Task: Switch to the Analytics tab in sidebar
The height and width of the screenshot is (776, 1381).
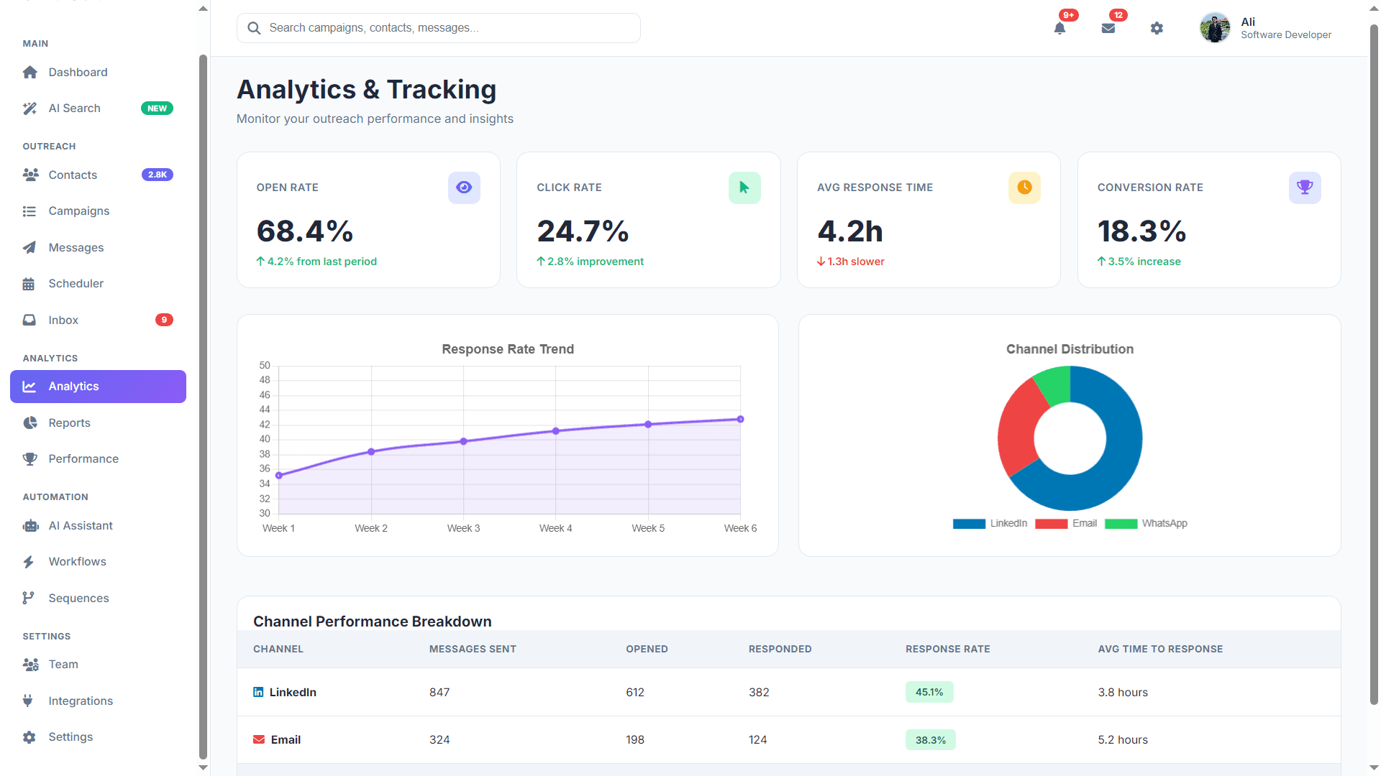Action: (x=74, y=386)
